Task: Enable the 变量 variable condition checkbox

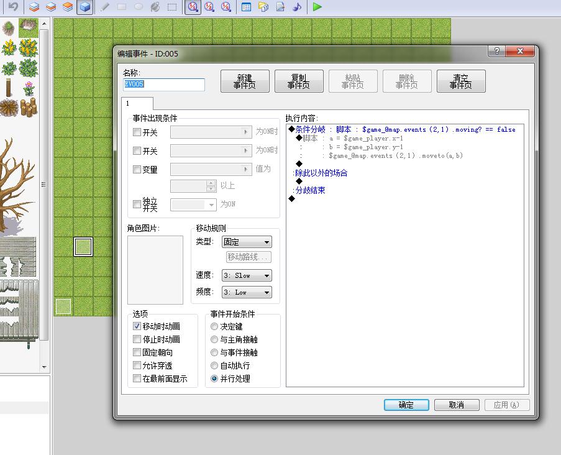Action: (137, 169)
